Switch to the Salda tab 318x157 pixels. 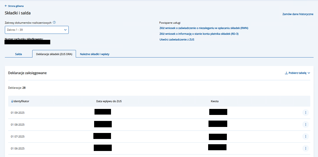coord(18,54)
